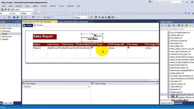Open Matrix_Report.rdl in Solution Explorer

click(176, 46)
